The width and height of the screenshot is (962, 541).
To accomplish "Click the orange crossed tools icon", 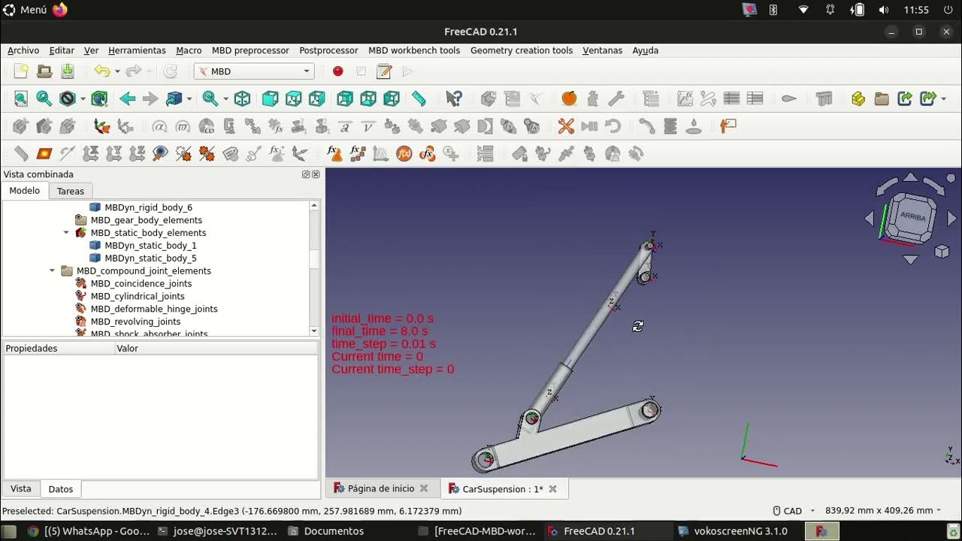I will [566, 126].
